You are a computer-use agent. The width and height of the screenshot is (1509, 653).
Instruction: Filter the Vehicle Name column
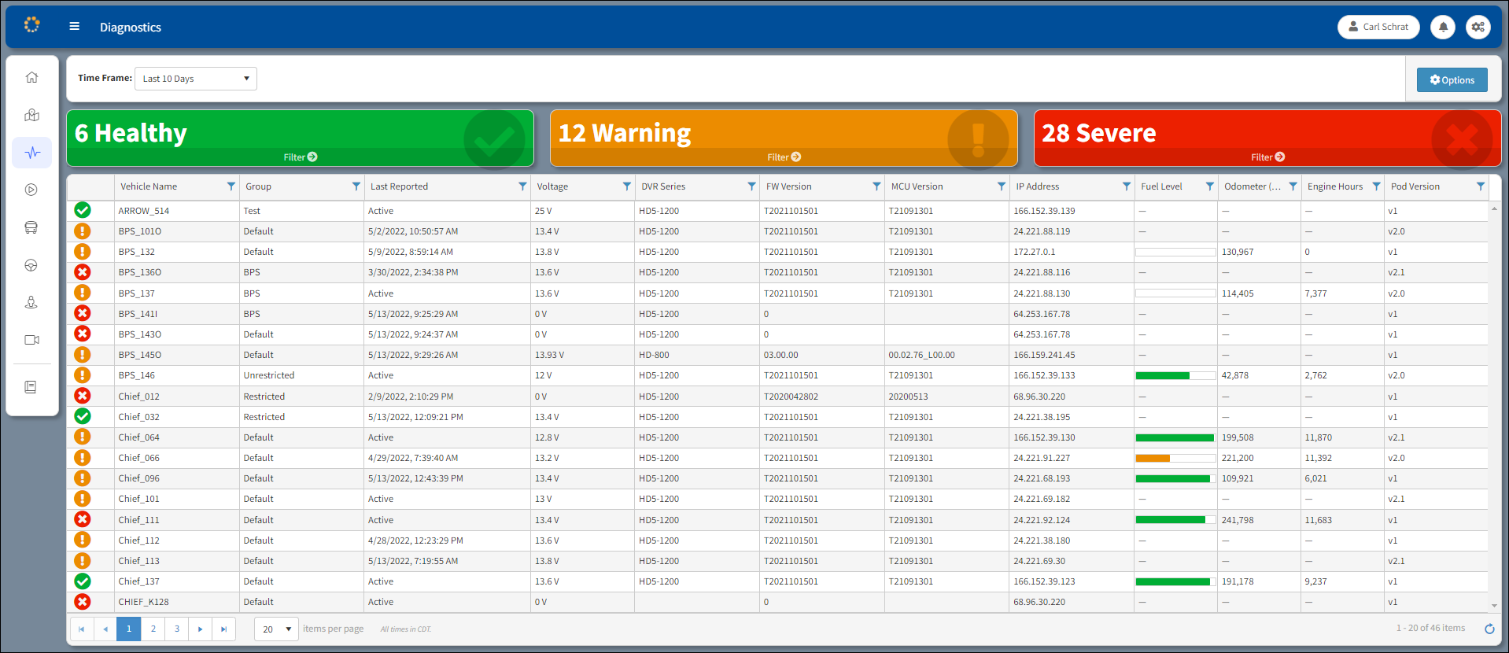pos(231,186)
